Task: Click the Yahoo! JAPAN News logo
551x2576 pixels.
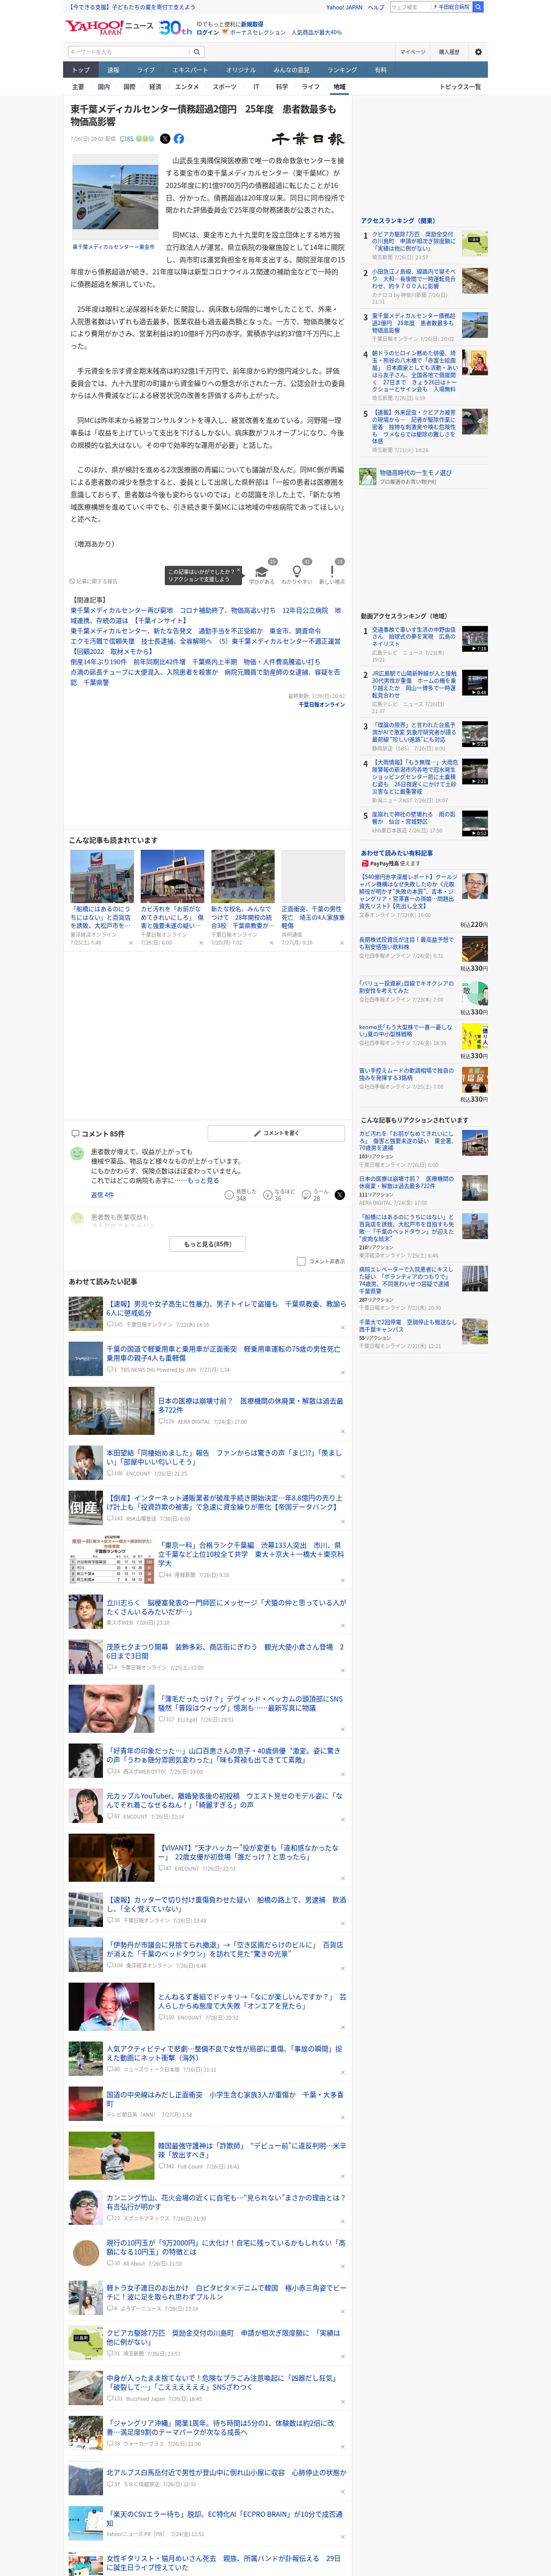Action: (110, 27)
